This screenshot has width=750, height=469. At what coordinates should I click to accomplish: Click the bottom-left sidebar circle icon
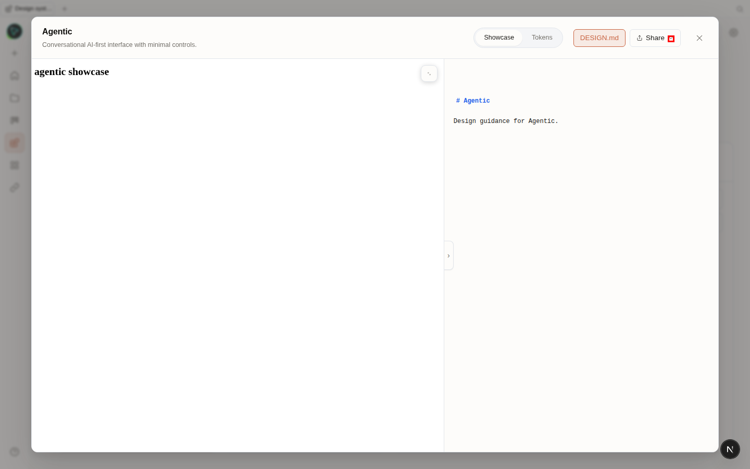point(15,452)
